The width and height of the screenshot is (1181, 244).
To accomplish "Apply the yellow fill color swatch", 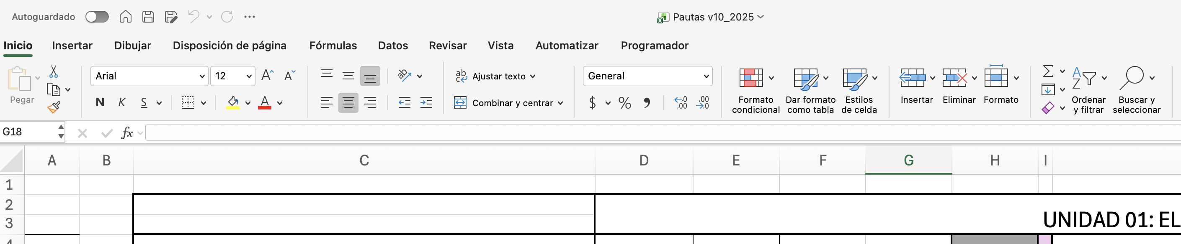I will click(233, 103).
